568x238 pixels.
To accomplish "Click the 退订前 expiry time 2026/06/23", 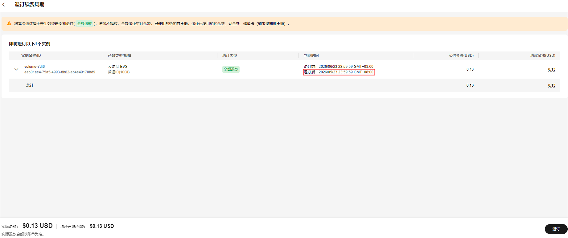I will tap(339, 67).
